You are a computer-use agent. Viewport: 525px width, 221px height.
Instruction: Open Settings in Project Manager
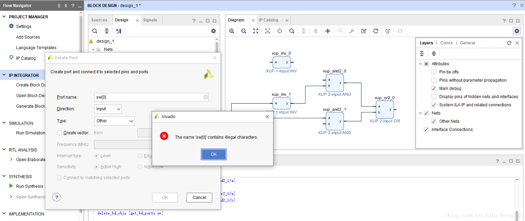(24, 26)
